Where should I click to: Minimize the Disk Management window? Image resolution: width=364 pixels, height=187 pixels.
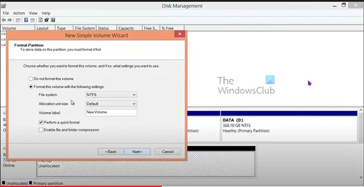tap(334, 6)
